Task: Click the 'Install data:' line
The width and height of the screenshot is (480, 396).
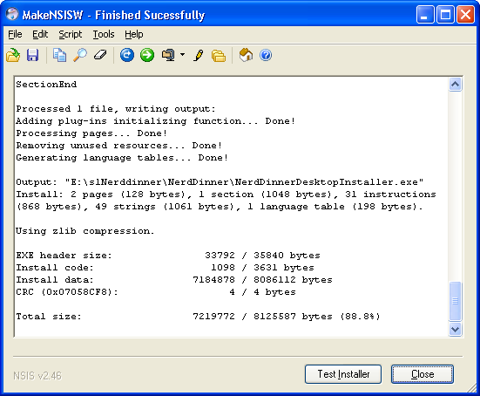Action: [174, 279]
